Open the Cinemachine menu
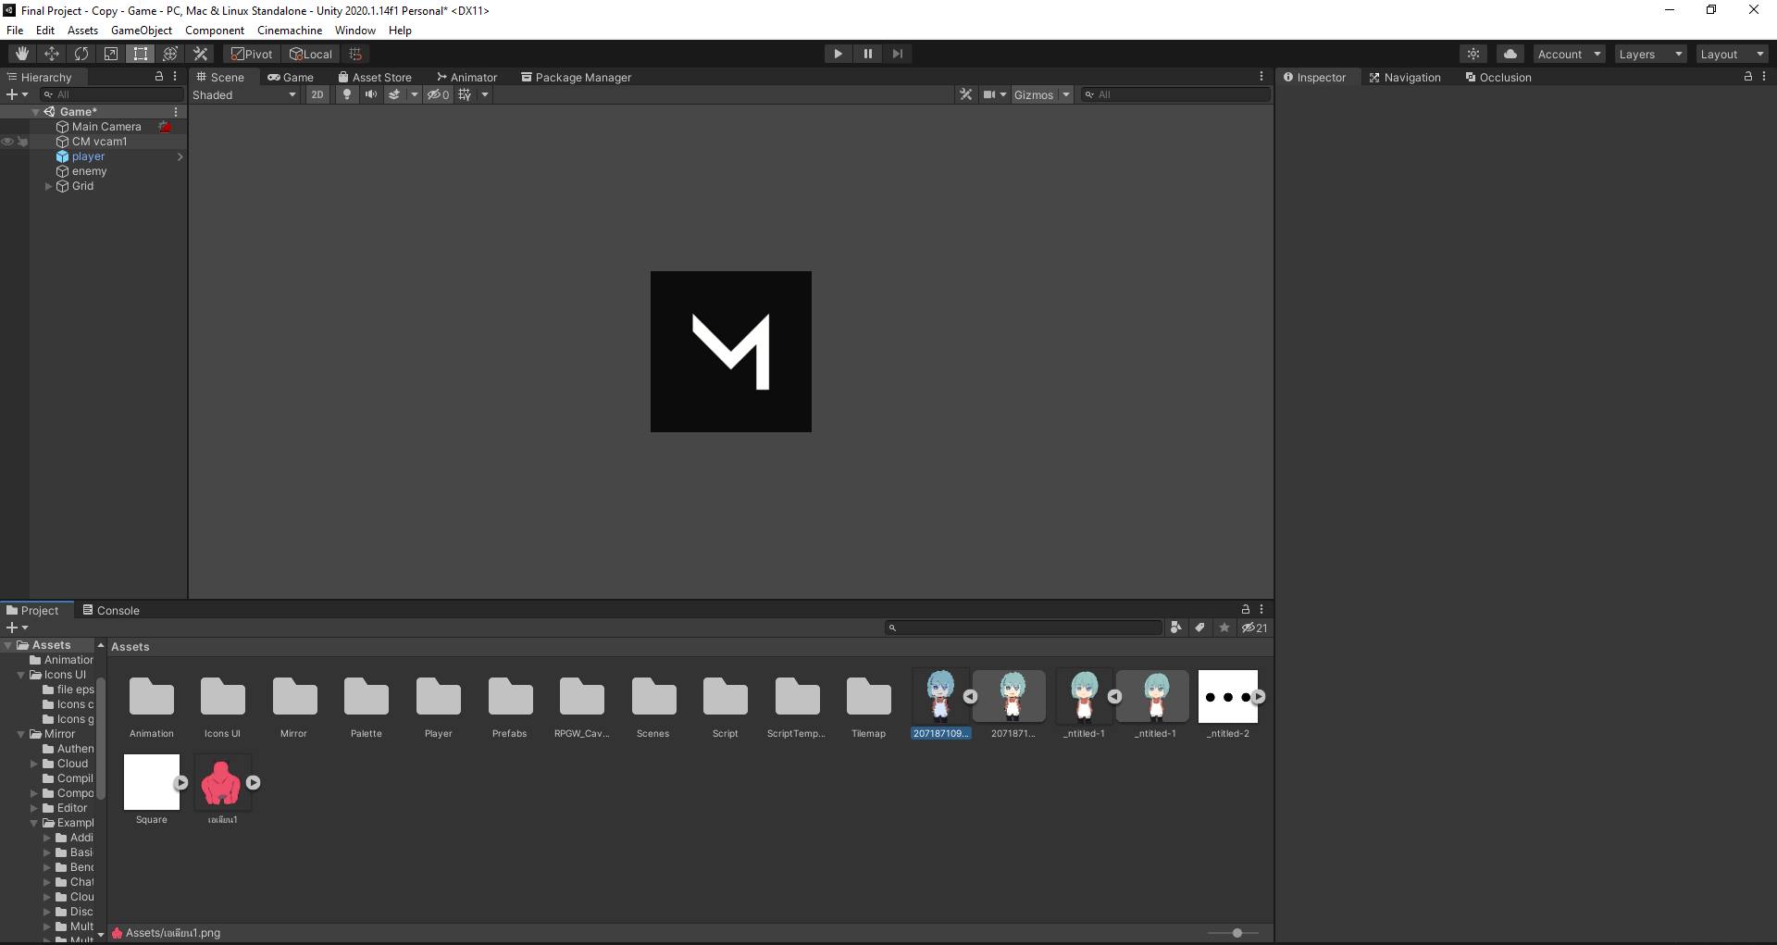Image resolution: width=1777 pixels, height=945 pixels. [x=290, y=30]
